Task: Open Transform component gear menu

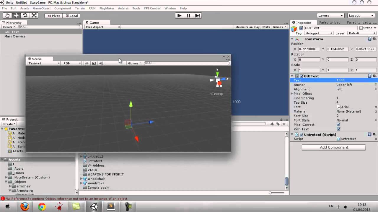Action: click(x=374, y=39)
